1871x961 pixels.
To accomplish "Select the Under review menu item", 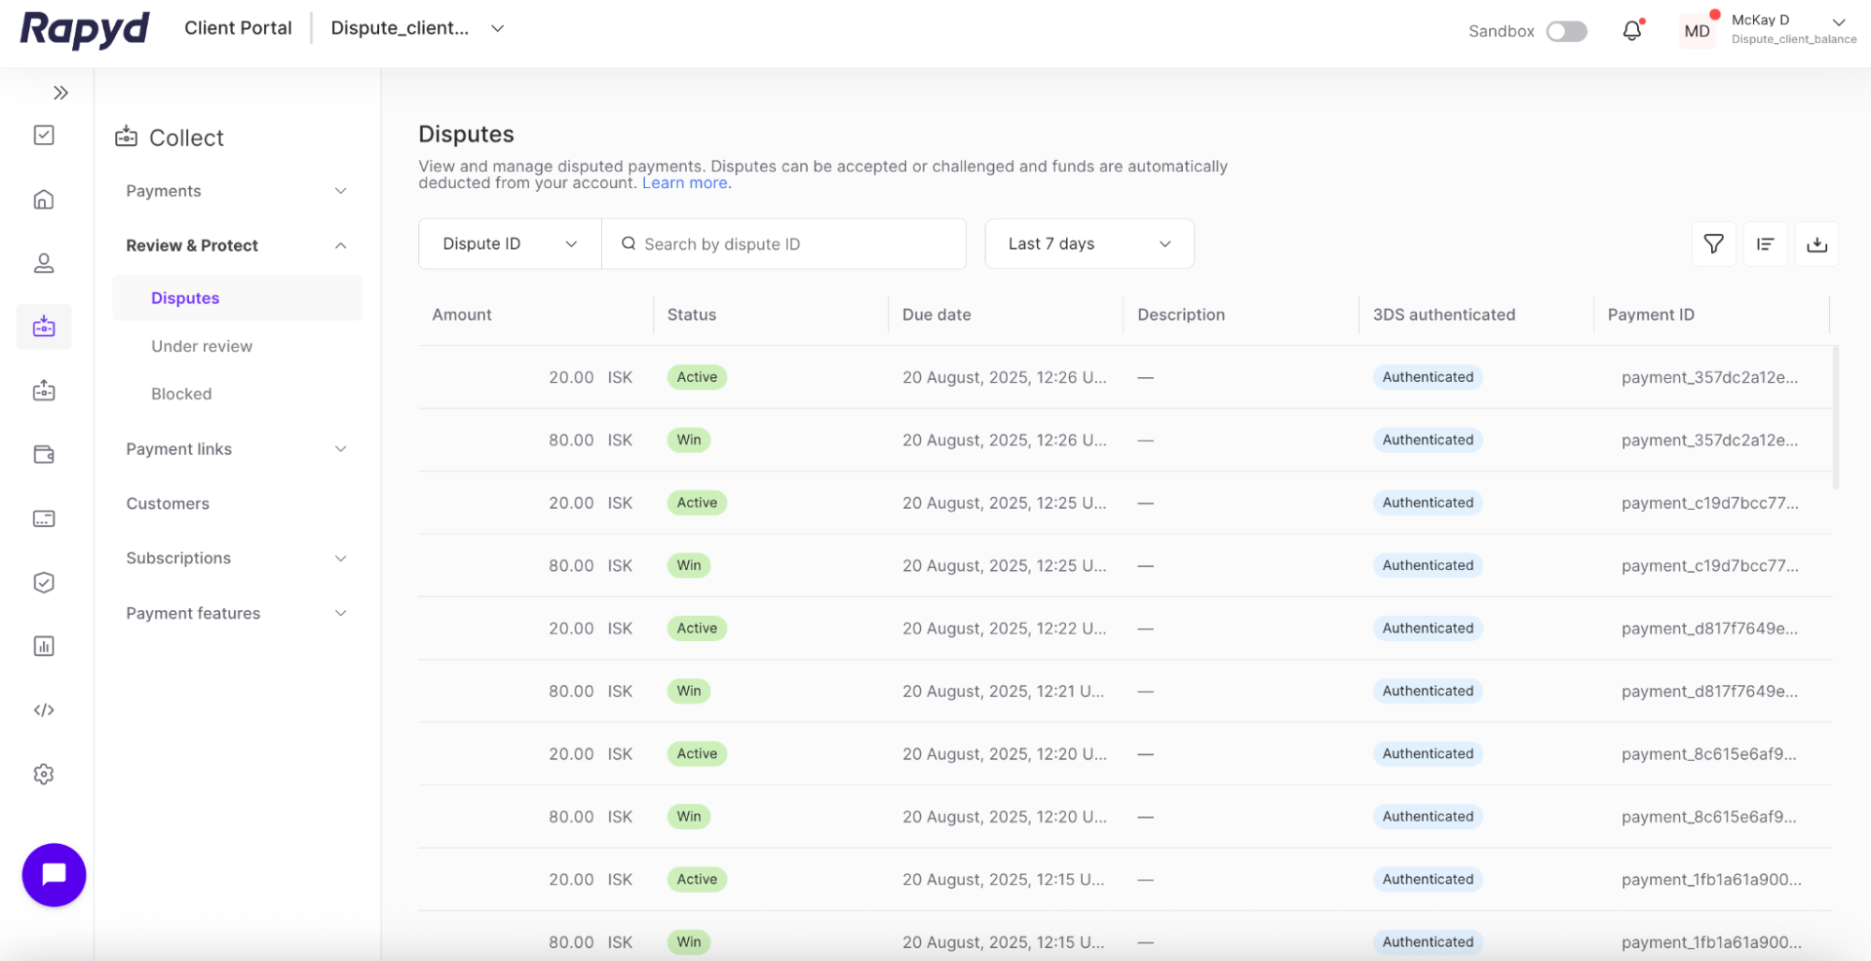I will point(201,345).
